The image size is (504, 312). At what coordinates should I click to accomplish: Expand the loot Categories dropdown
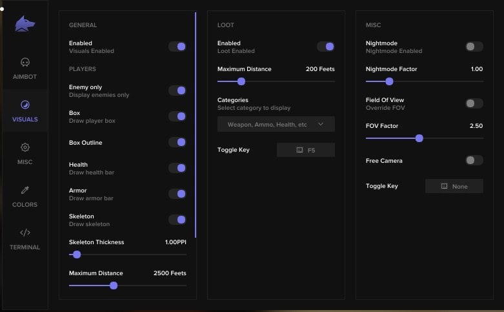[276, 124]
